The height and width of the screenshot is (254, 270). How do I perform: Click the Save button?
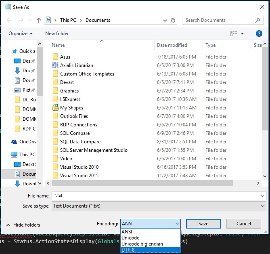[x=203, y=224]
